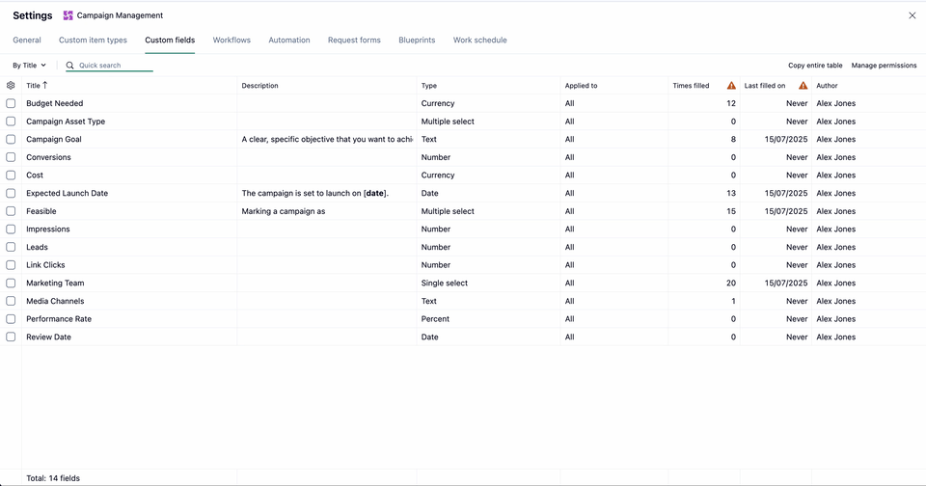
Task: Open the By Title dropdown
Action: tap(29, 66)
